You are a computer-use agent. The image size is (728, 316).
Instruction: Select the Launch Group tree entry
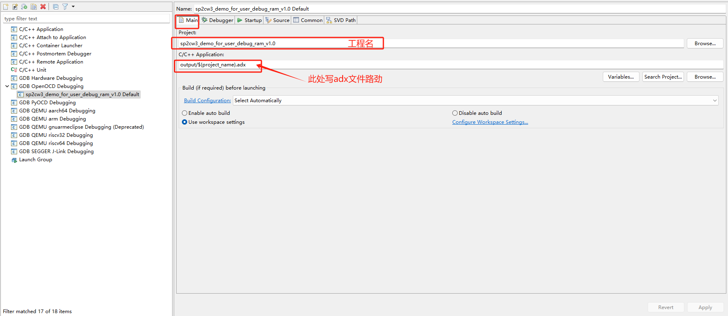point(35,160)
